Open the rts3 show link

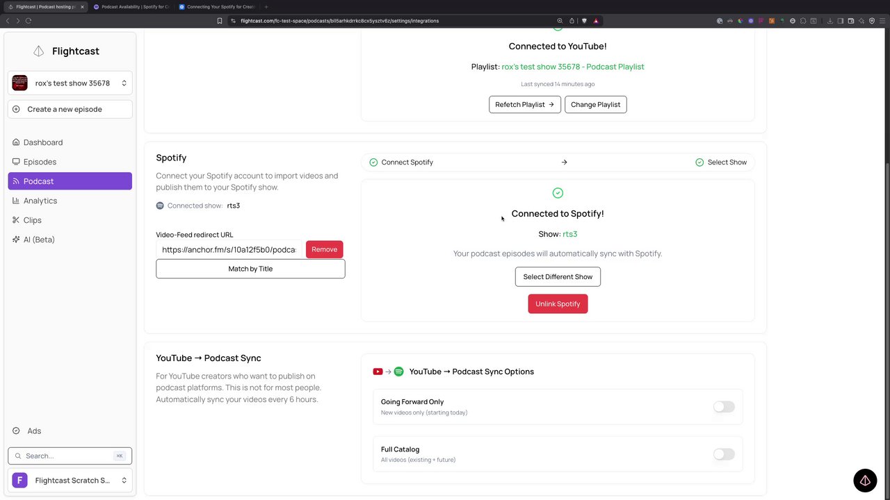(570, 234)
